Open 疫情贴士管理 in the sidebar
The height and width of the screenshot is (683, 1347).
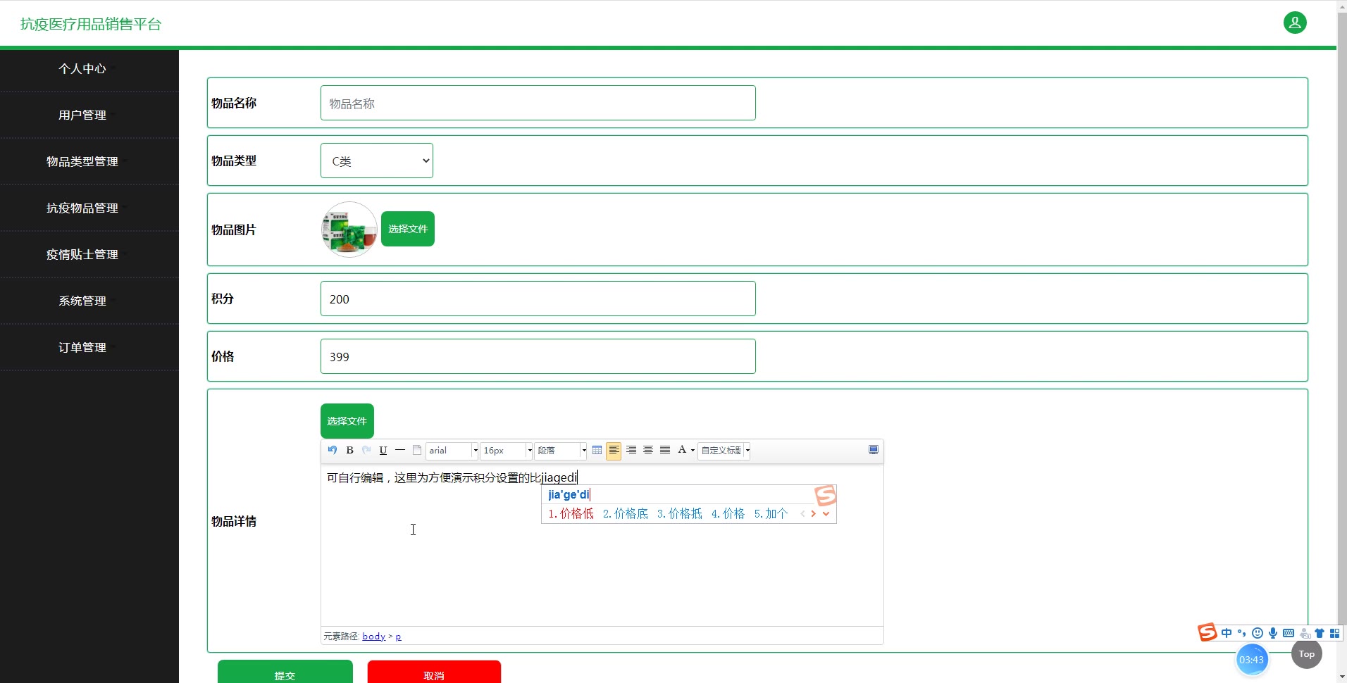[x=82, y=254]
